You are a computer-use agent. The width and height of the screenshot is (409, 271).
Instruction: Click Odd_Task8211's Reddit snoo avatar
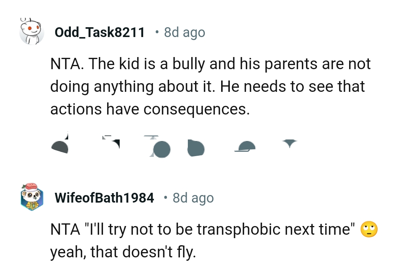pyautogui.click(x=32, y=32)
